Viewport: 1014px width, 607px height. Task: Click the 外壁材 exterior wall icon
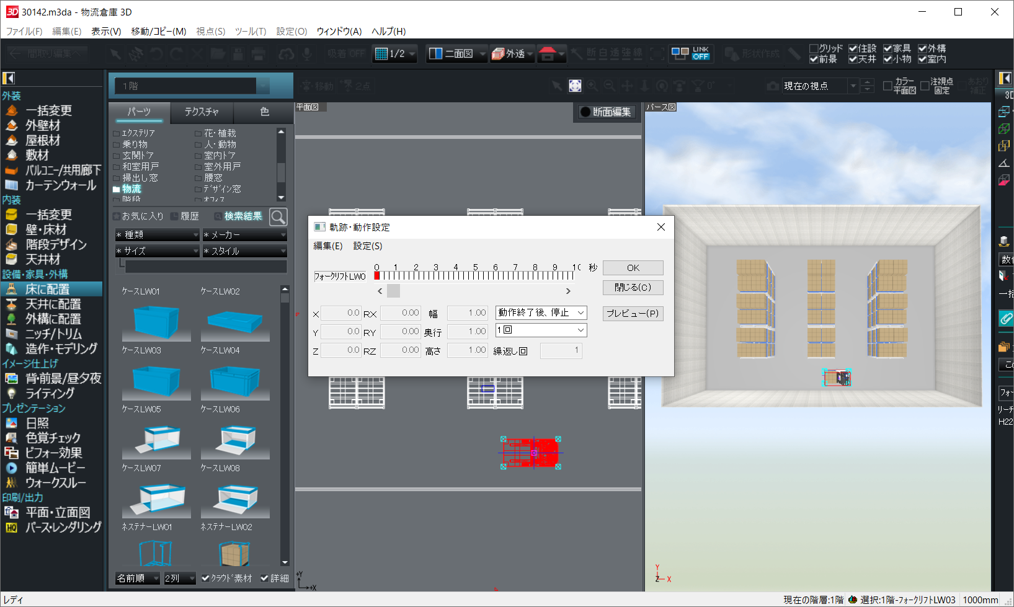12,125
